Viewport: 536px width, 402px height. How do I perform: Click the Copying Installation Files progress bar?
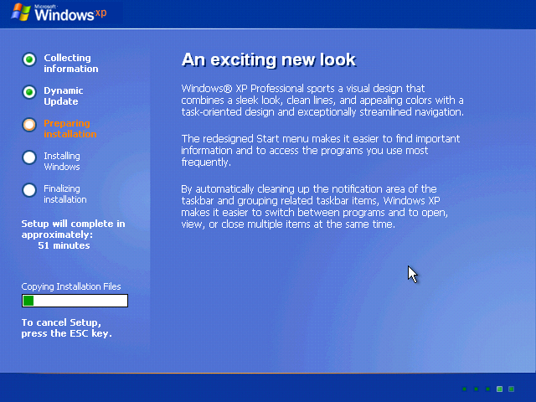(x=75, y=301)
